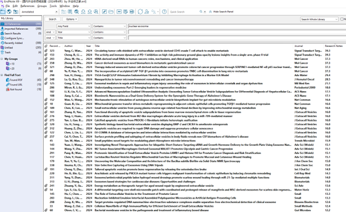The image size is (346, 212).
Task: Open the Window menu
Action: (x=65, y=6)
